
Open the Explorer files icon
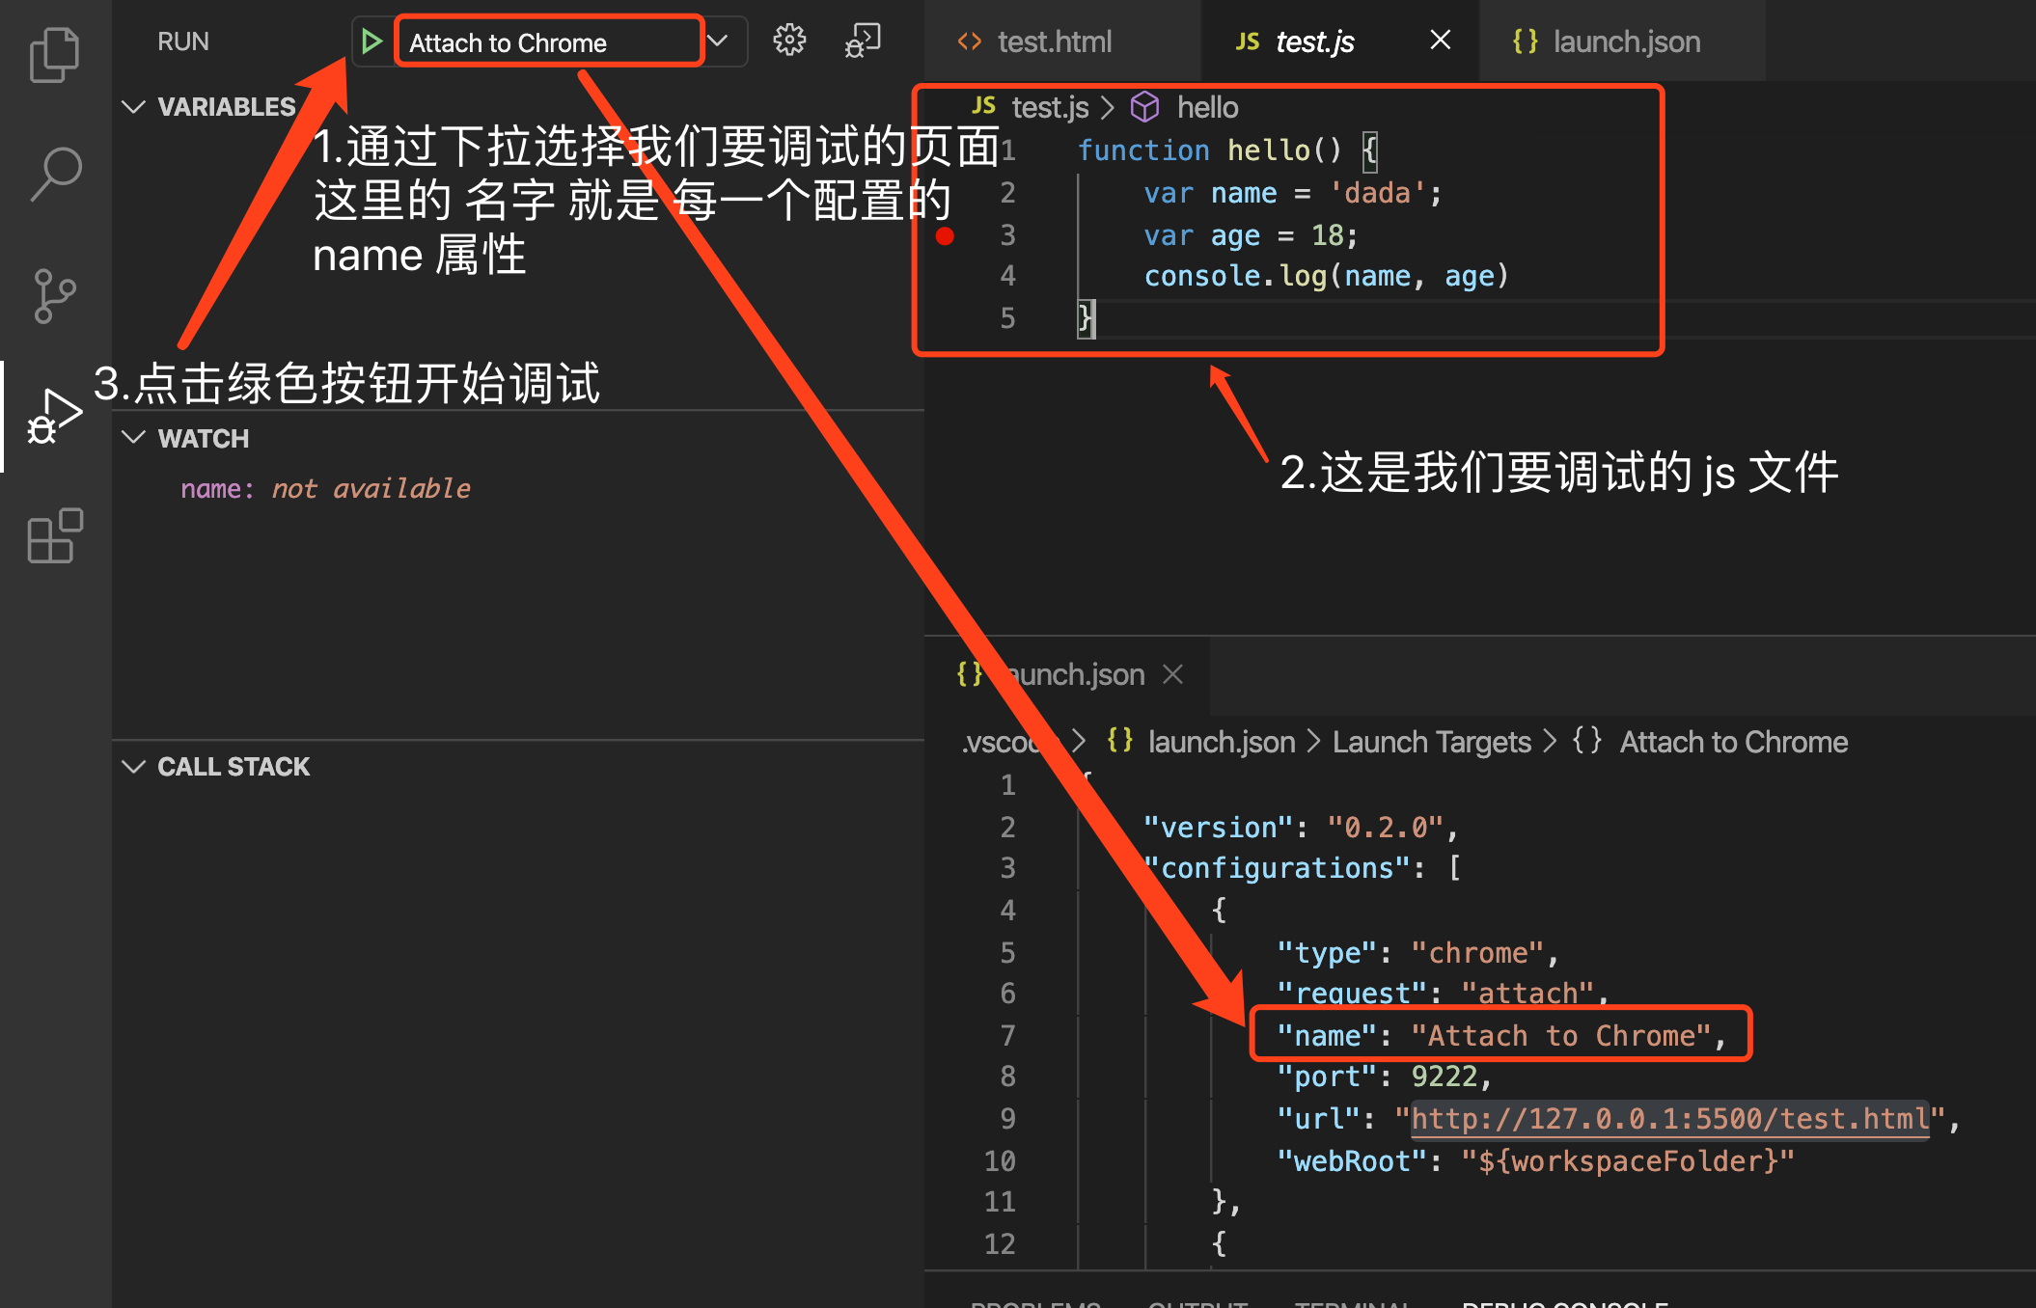pos(54,54)
